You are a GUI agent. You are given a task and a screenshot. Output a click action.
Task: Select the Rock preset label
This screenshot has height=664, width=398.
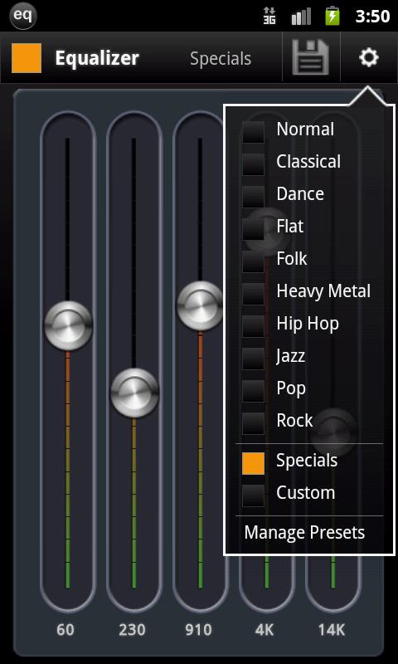294,420
